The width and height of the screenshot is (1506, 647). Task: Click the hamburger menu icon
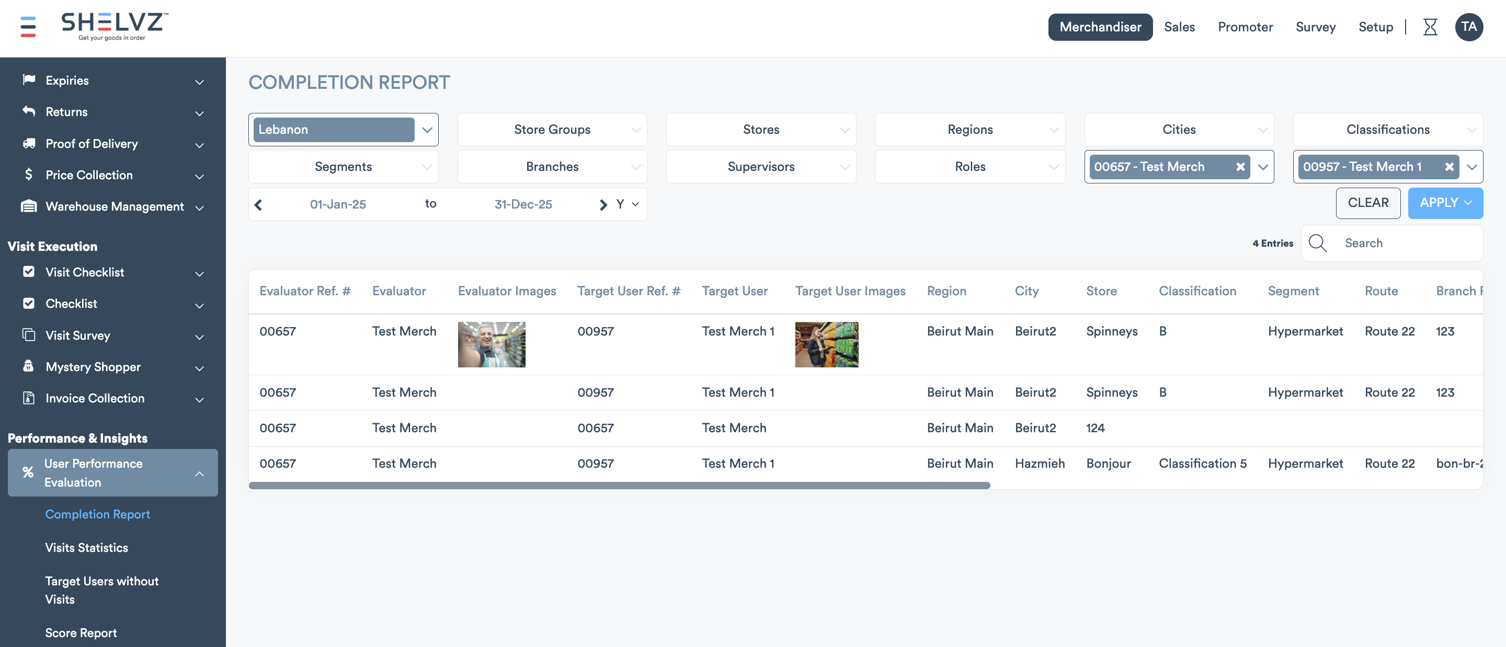[x=28, y=27]
